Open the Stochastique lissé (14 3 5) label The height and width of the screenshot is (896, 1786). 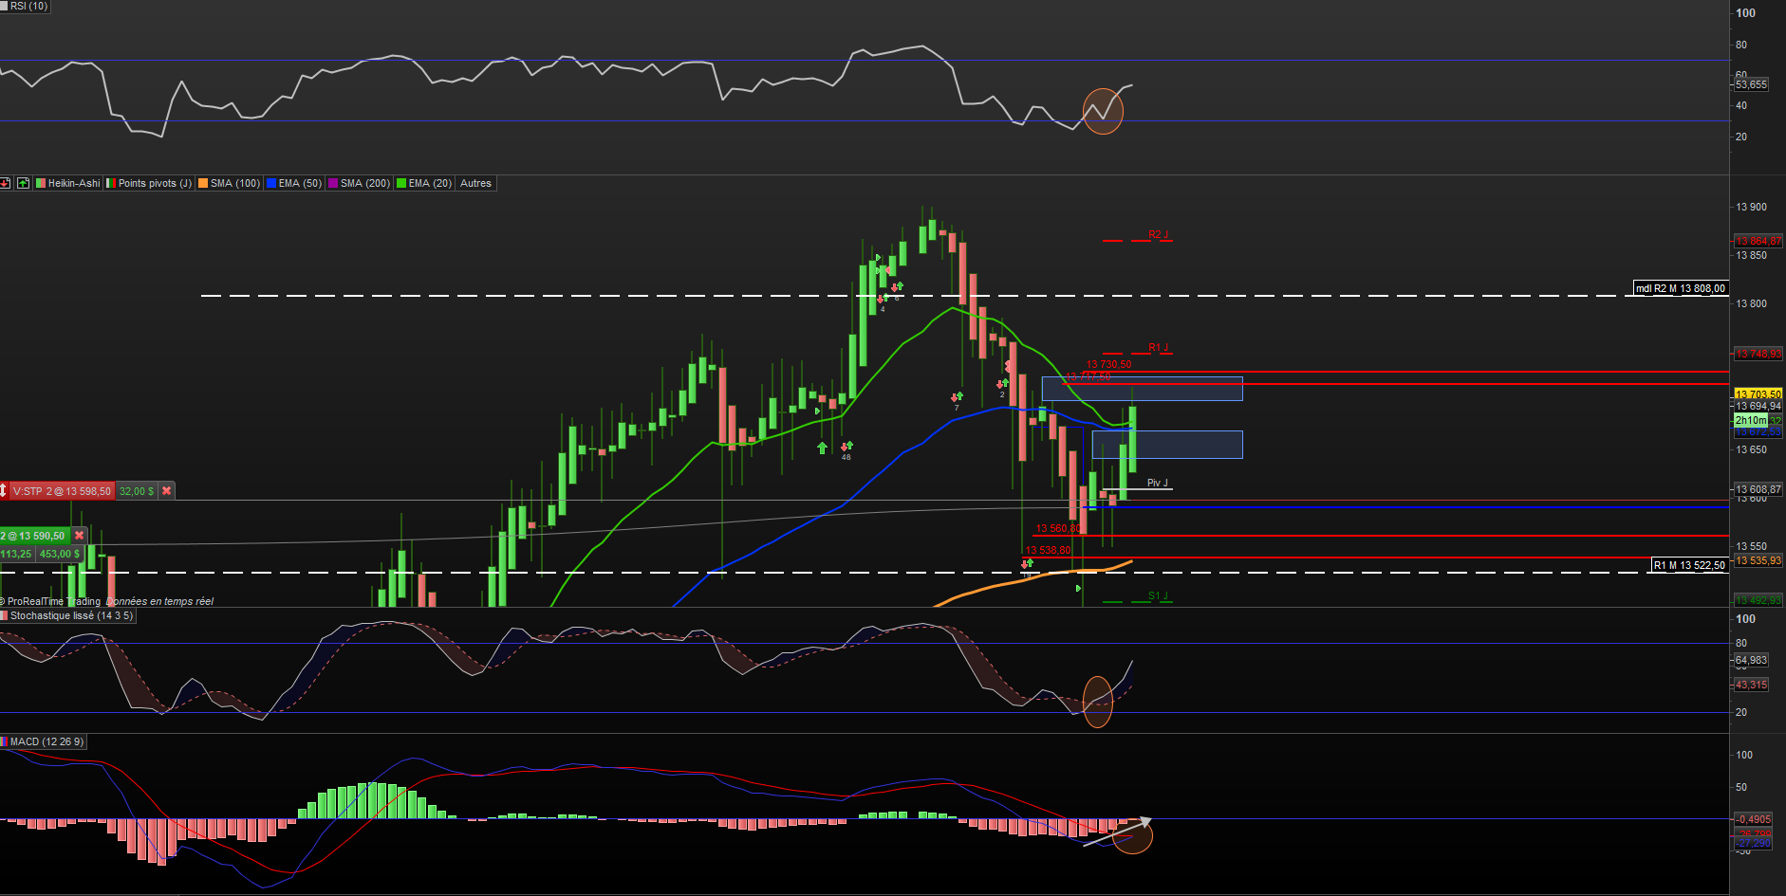(67, 615)
